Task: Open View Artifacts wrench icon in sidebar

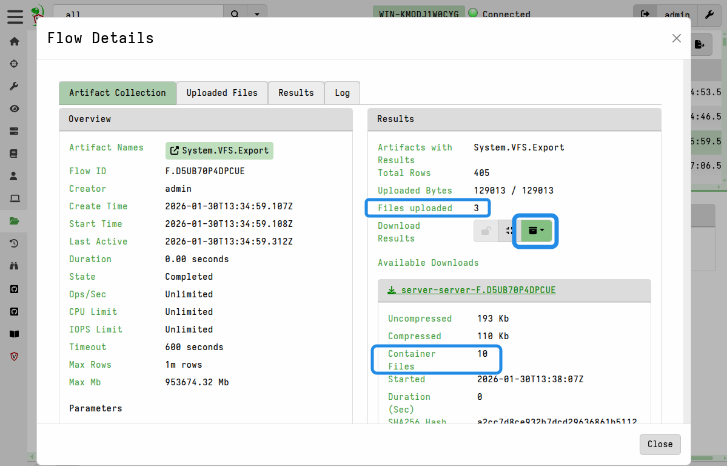Action: (14, 86)
